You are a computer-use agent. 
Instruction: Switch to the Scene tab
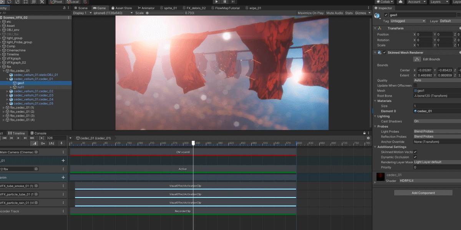pyautogui.click(x=81, y=8)
